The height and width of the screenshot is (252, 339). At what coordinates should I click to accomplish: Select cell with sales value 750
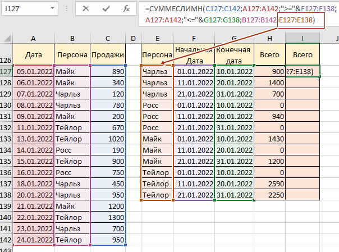[x=108, y=172]
